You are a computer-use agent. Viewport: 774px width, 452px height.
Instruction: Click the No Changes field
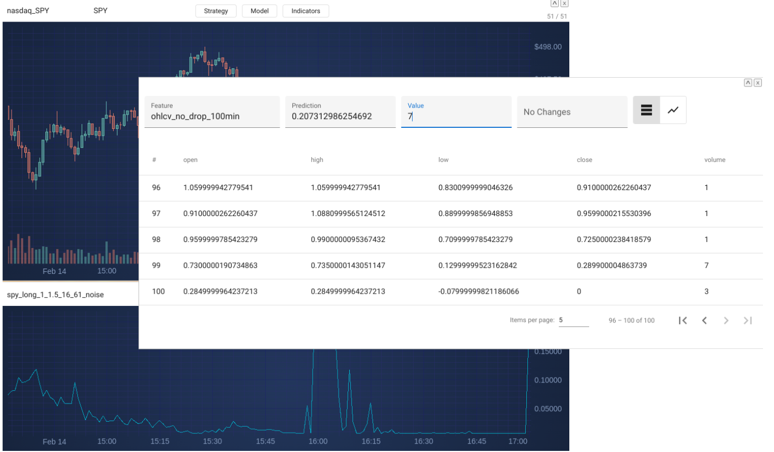[572, 112]
